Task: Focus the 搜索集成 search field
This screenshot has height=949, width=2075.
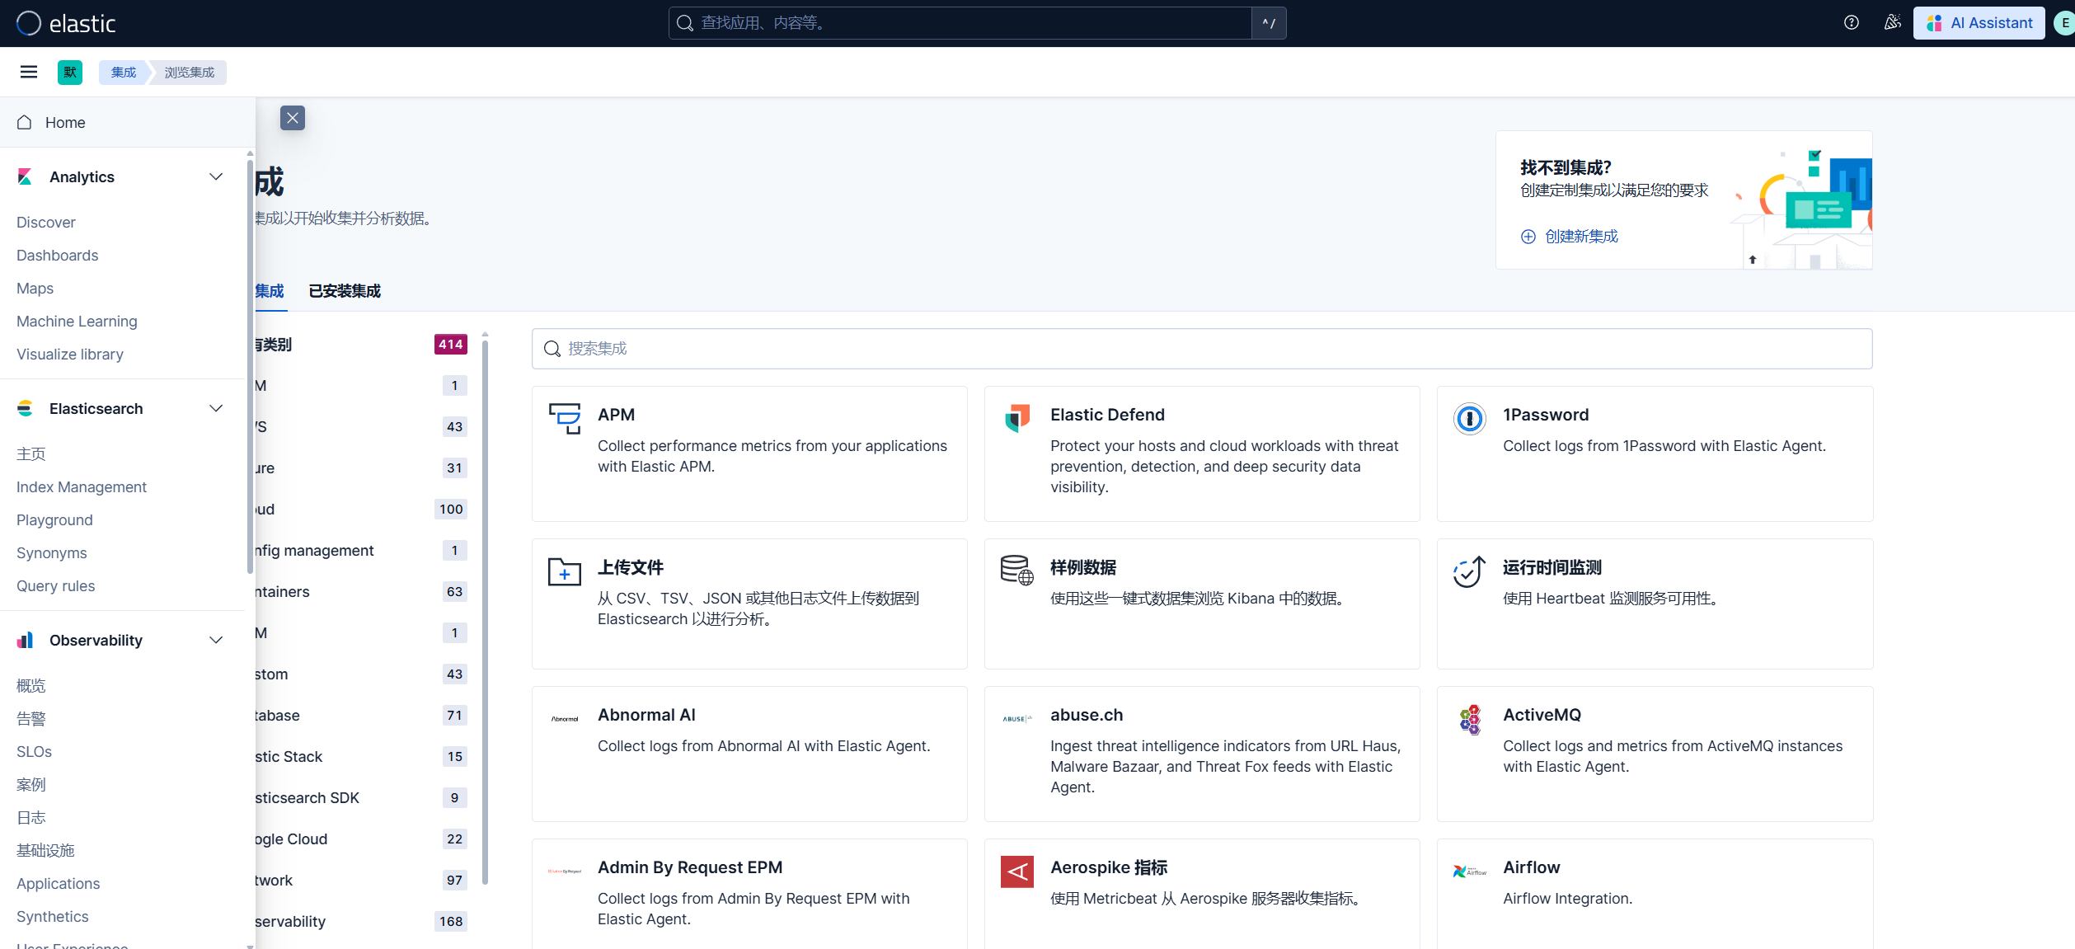Action: pyautogui.click(x=1202, y=349)
